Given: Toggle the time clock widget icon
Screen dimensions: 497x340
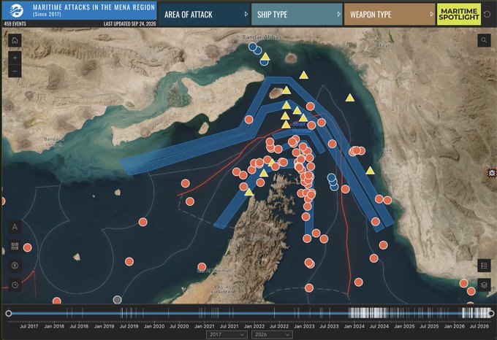Looking at the screenshot, I should [x=15, y=285].
